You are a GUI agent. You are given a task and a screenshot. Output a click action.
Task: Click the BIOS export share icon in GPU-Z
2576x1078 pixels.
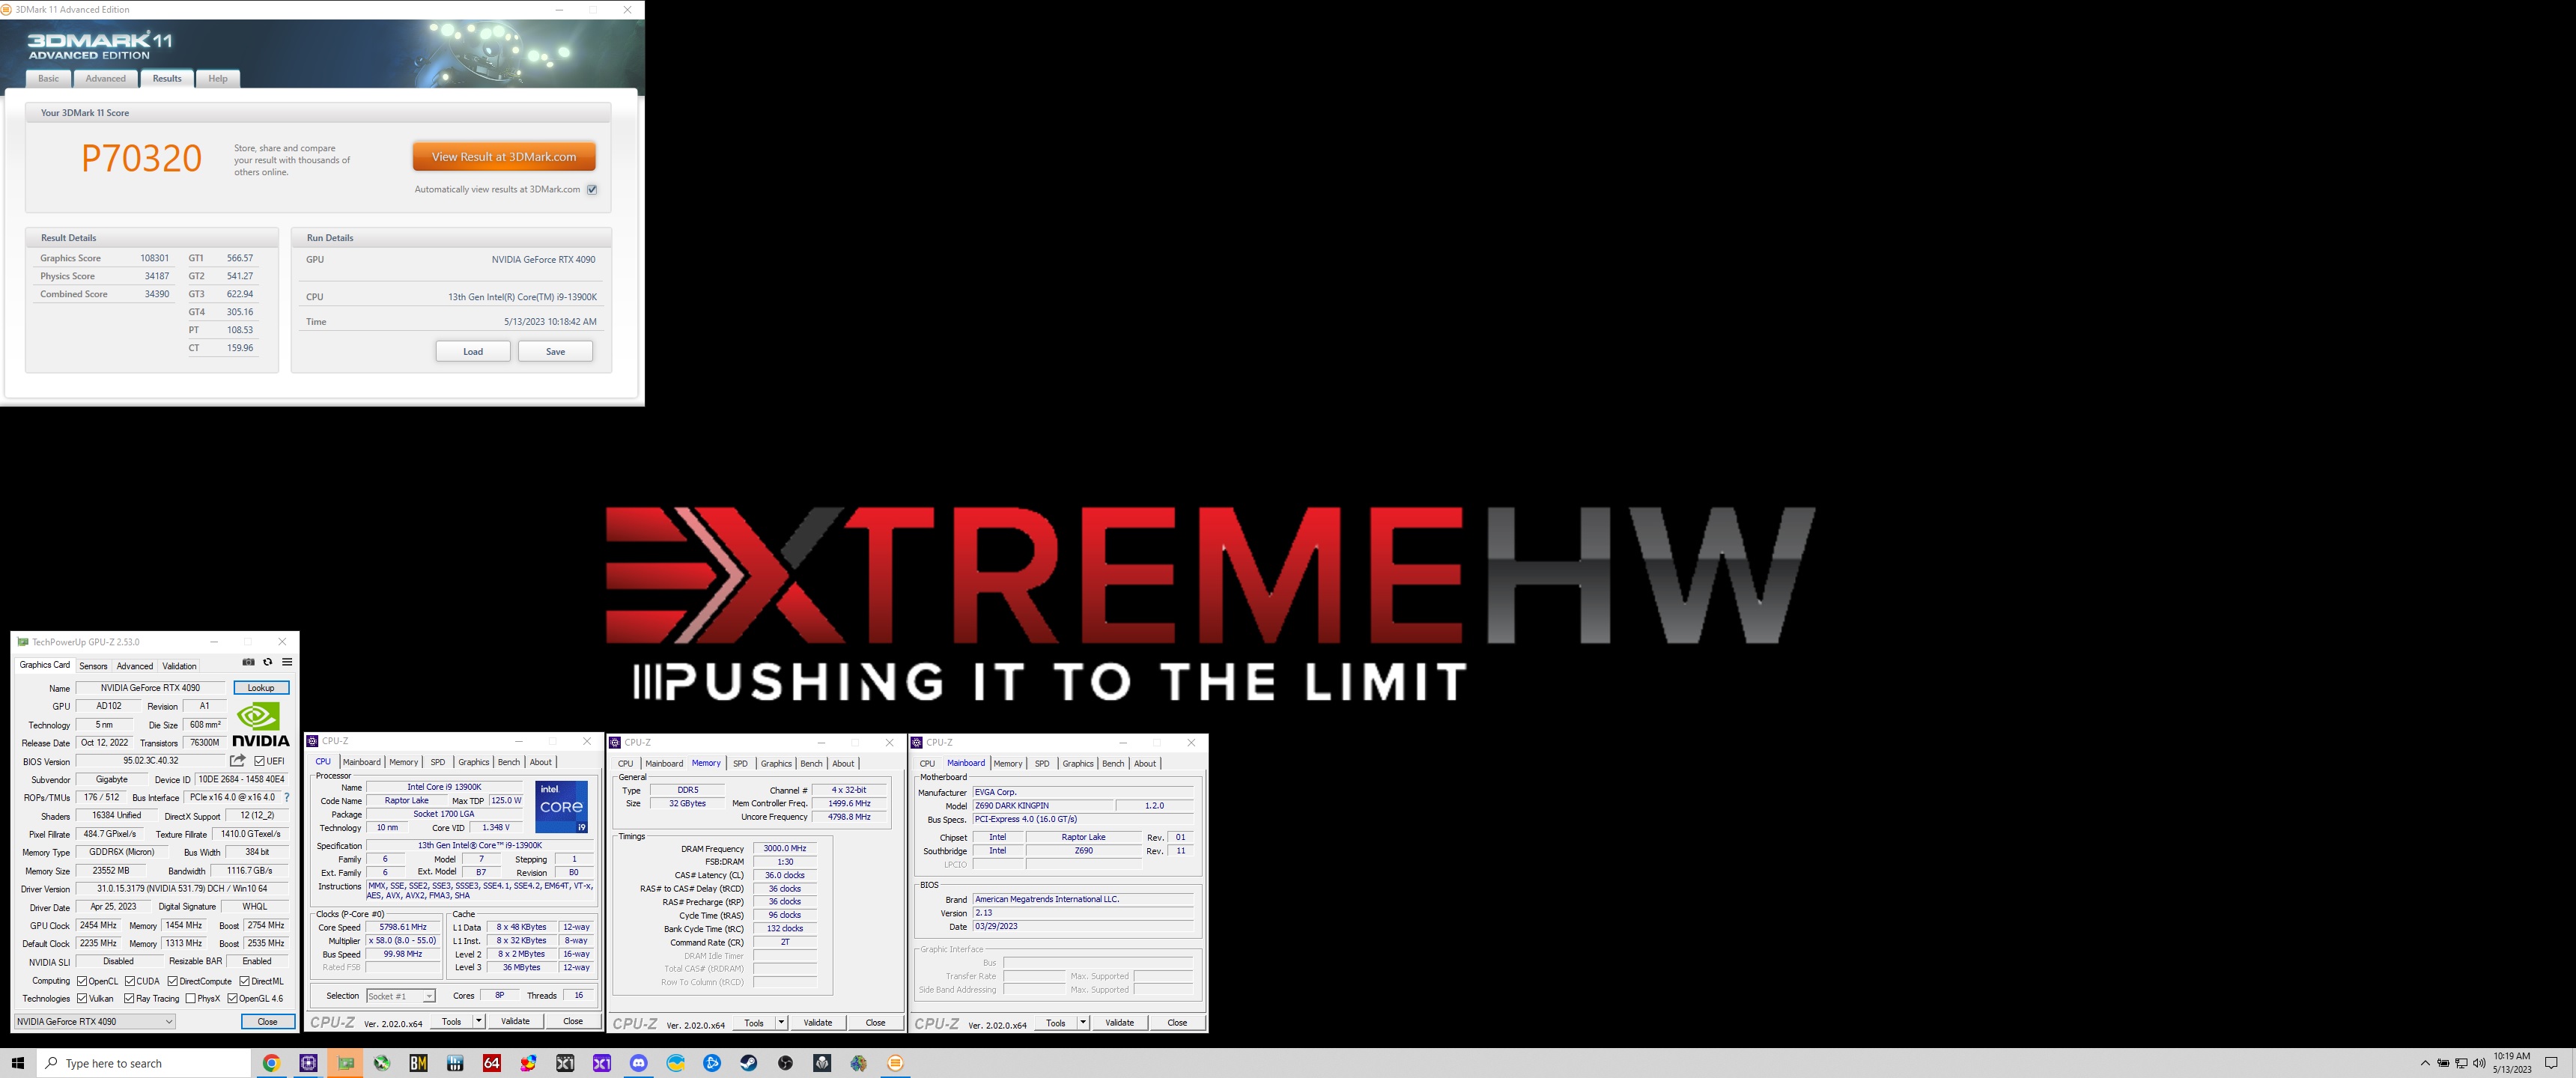pyautogui.click(x=237, y=761)
